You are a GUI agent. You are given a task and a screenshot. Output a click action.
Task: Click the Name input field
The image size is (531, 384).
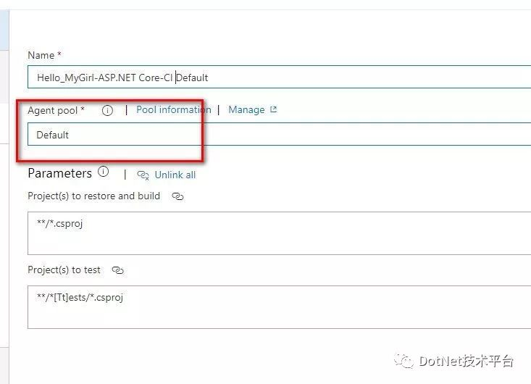click(x=279, y=78)
